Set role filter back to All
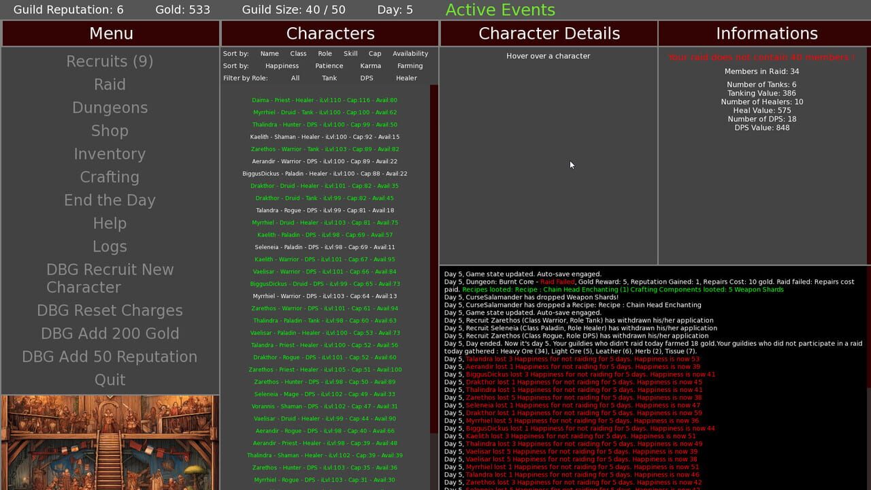871x490 pixels. click(x=295, y=78)
